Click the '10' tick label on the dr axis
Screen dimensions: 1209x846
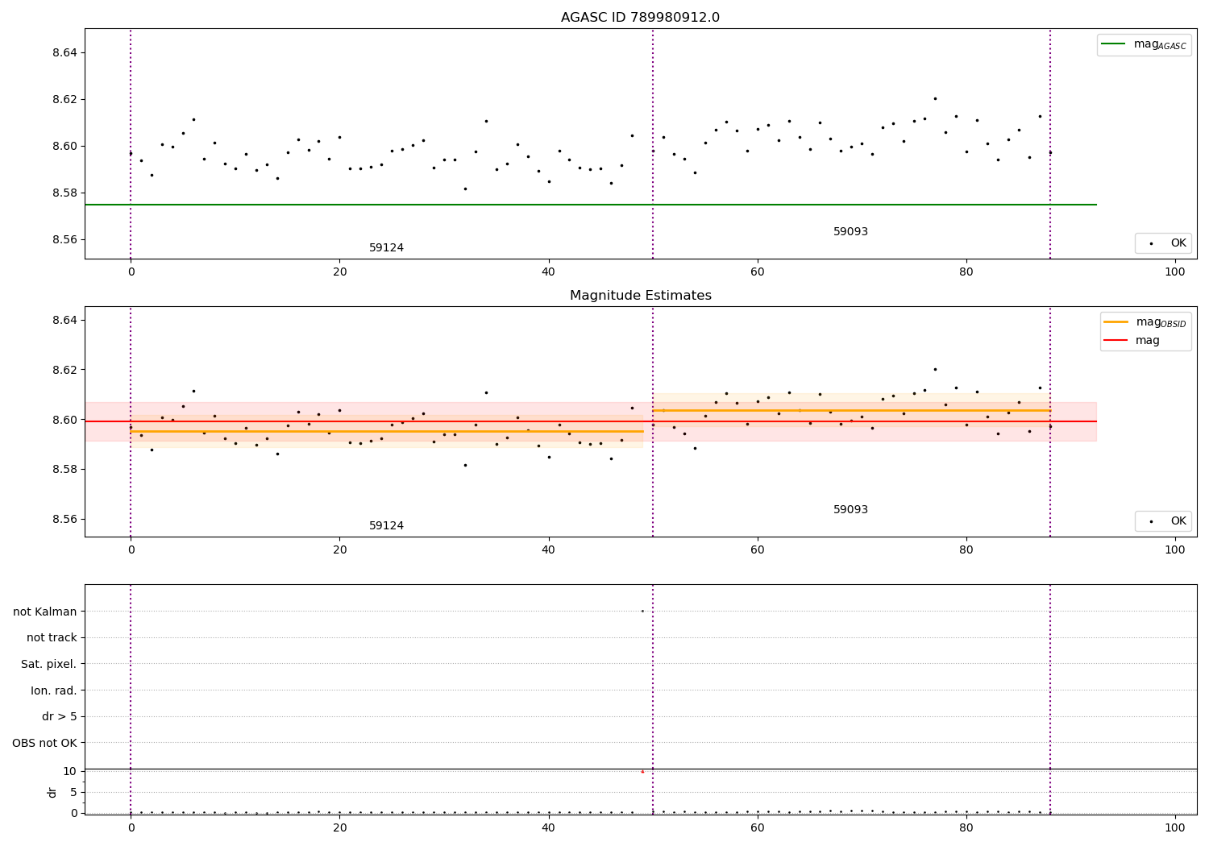pos(69,771)
